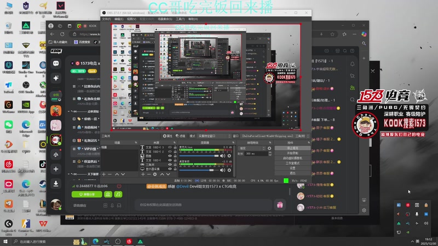
Task: Open the 模式 capture mode dropdown
Action: pyautogui.click(x=214, y=136)
